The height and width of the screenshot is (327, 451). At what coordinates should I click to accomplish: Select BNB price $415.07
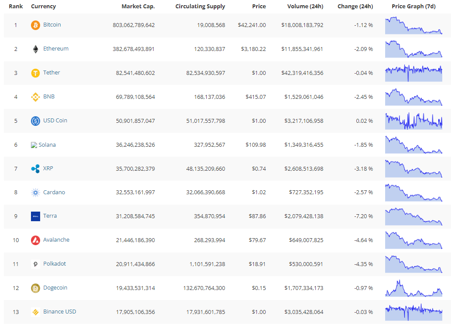pos(256,97)
